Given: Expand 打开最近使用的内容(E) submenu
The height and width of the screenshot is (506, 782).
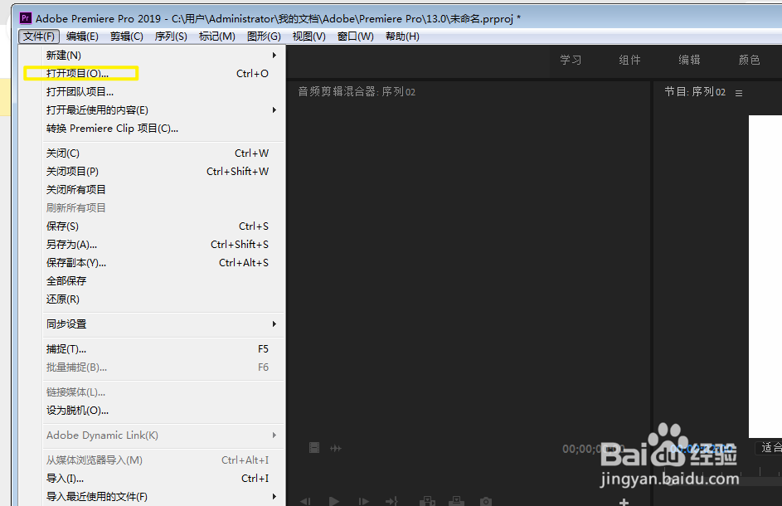Looking at the screenshot, I should click(x=152, y=109).
